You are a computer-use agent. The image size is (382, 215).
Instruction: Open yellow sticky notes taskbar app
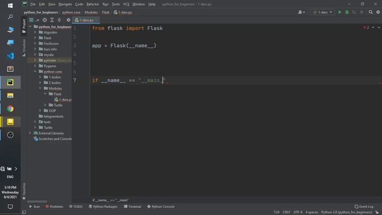coord(10,122)
